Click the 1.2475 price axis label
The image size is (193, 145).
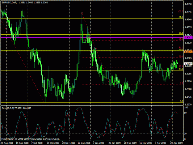[x=188, y=97]
